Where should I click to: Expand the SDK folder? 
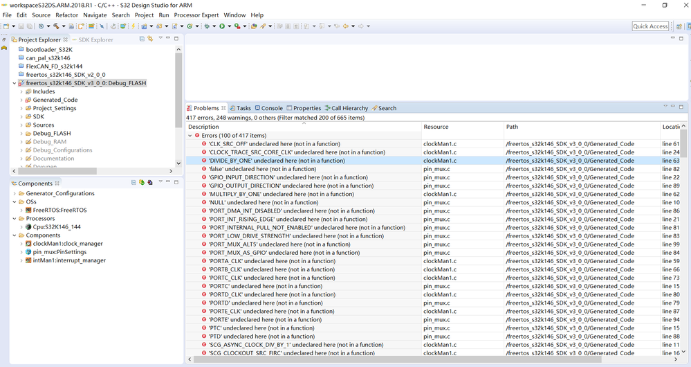[21, 117]
